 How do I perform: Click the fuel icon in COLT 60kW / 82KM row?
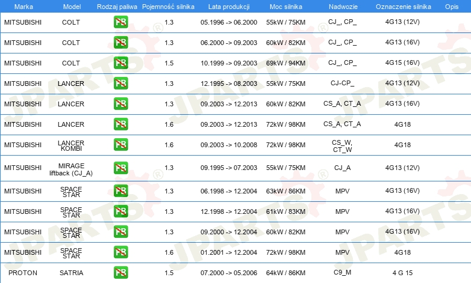click(x=120, y=43)
